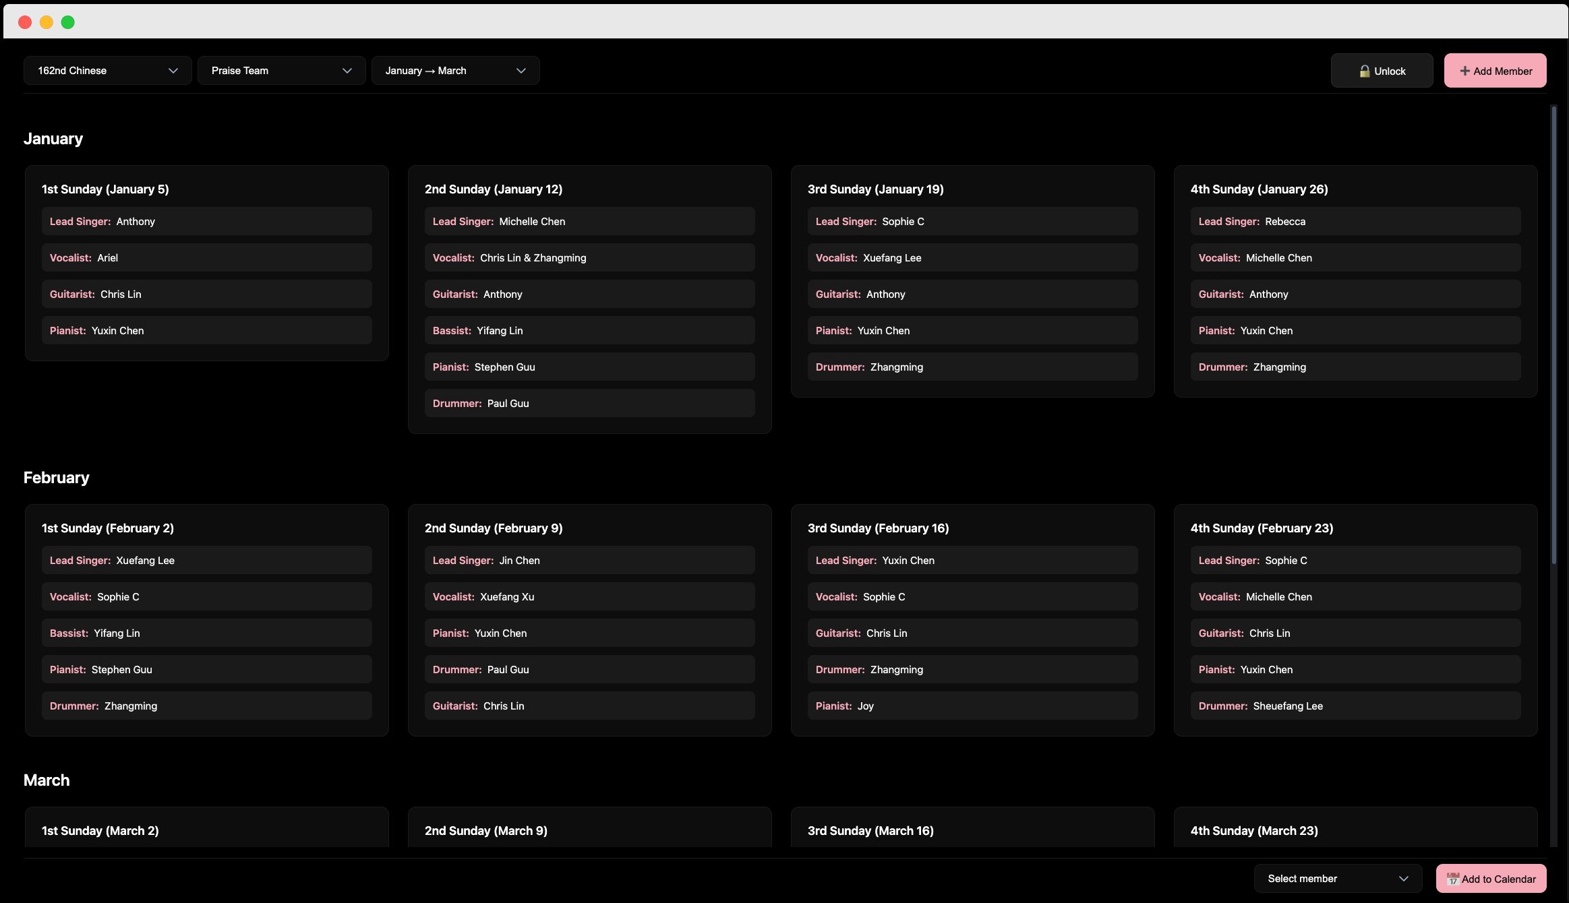Screen dimensions: 1569x903
Task: Click the 2nd Sunday (March 9) card heading
Action: point(486,831)
